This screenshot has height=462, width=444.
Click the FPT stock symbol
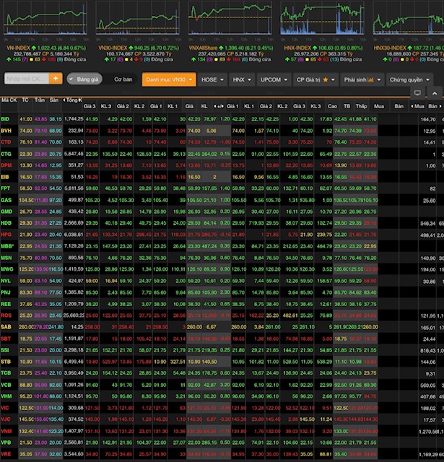pyautogui.click(x=6, y=188)
